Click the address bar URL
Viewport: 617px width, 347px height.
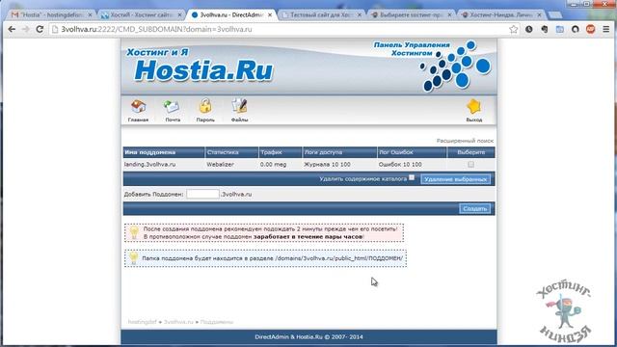[x=156, y=30]
